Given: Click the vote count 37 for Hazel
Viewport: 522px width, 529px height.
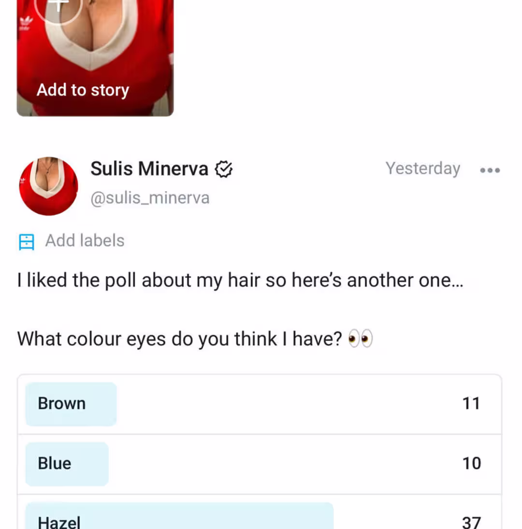Looking at the screenshot, I should click(471, 521).
